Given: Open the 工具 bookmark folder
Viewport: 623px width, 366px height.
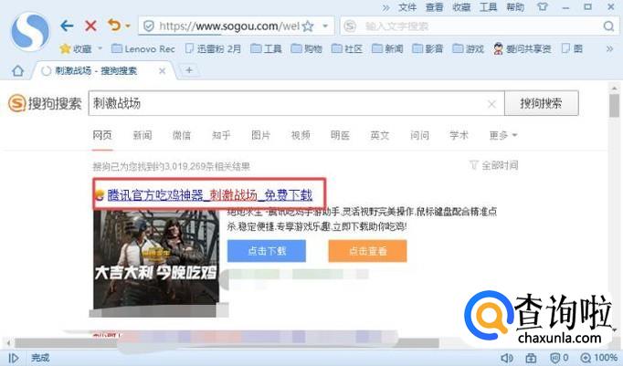Looking at the screenshot, I should [x=266, y=48].
